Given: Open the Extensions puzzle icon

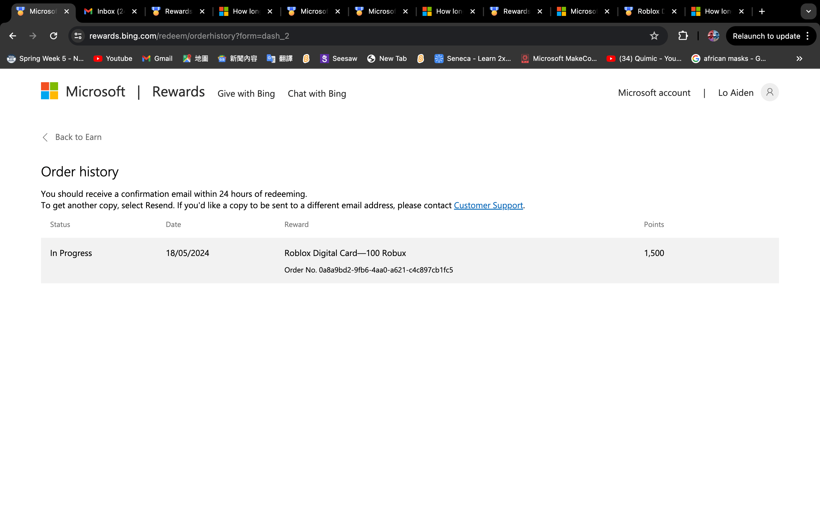Looking at the screenshot, I should coord(683,36).
